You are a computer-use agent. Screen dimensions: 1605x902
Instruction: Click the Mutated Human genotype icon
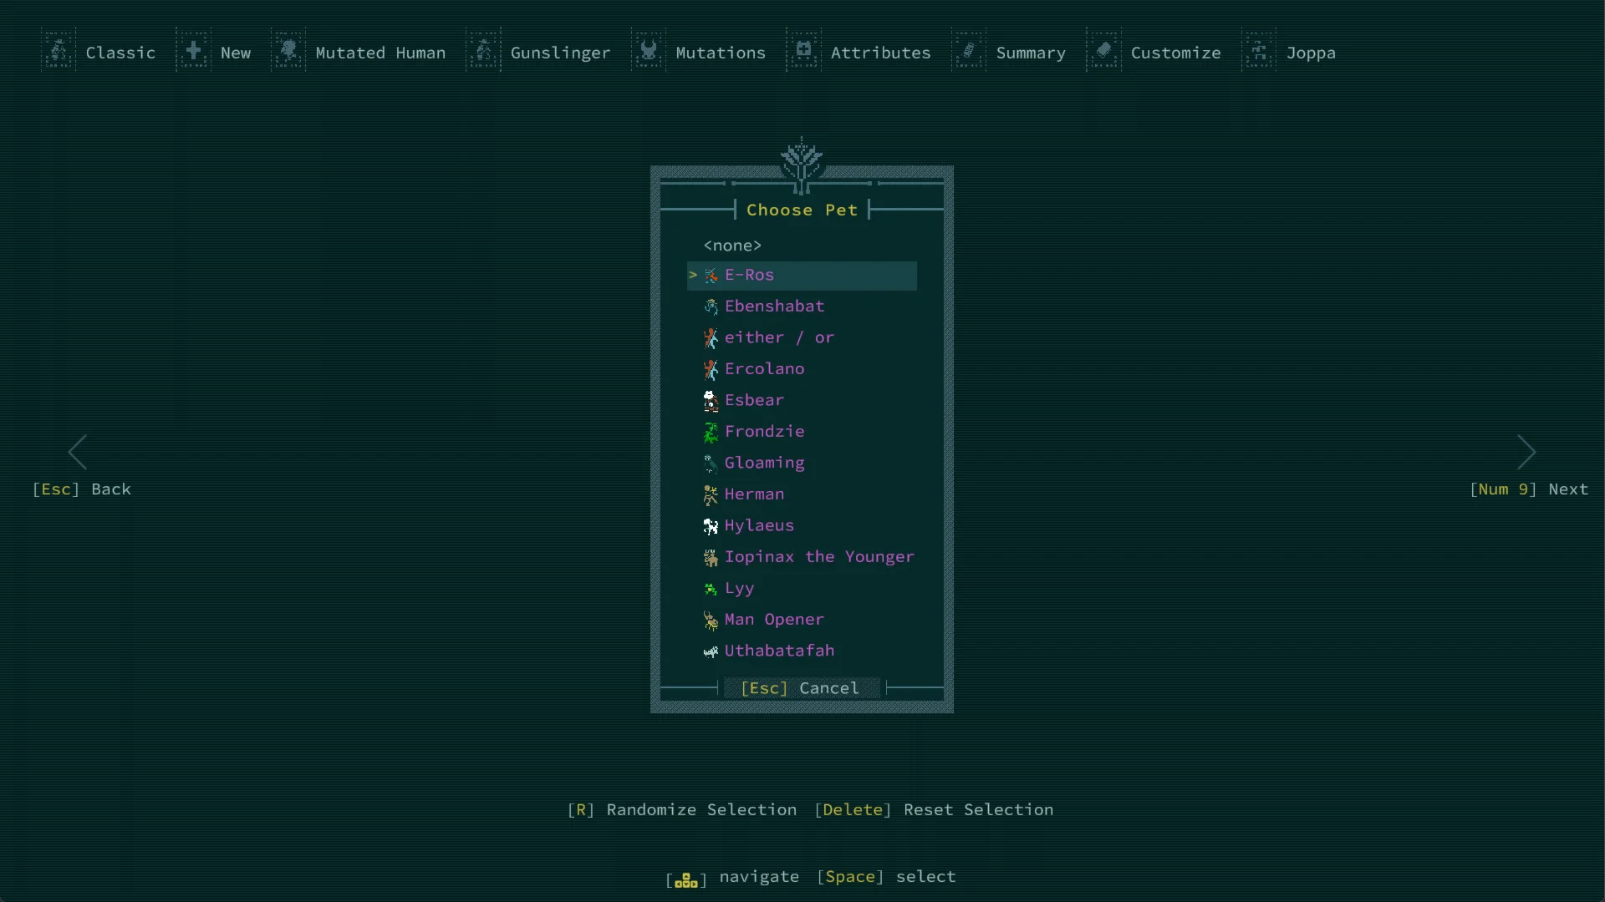(288, 52)
